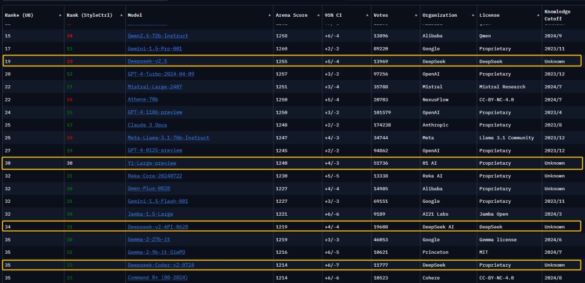The image size is (585, 283).
Task: Open the Deepseek-Coder-v2-0724 link
Action: 161,265
